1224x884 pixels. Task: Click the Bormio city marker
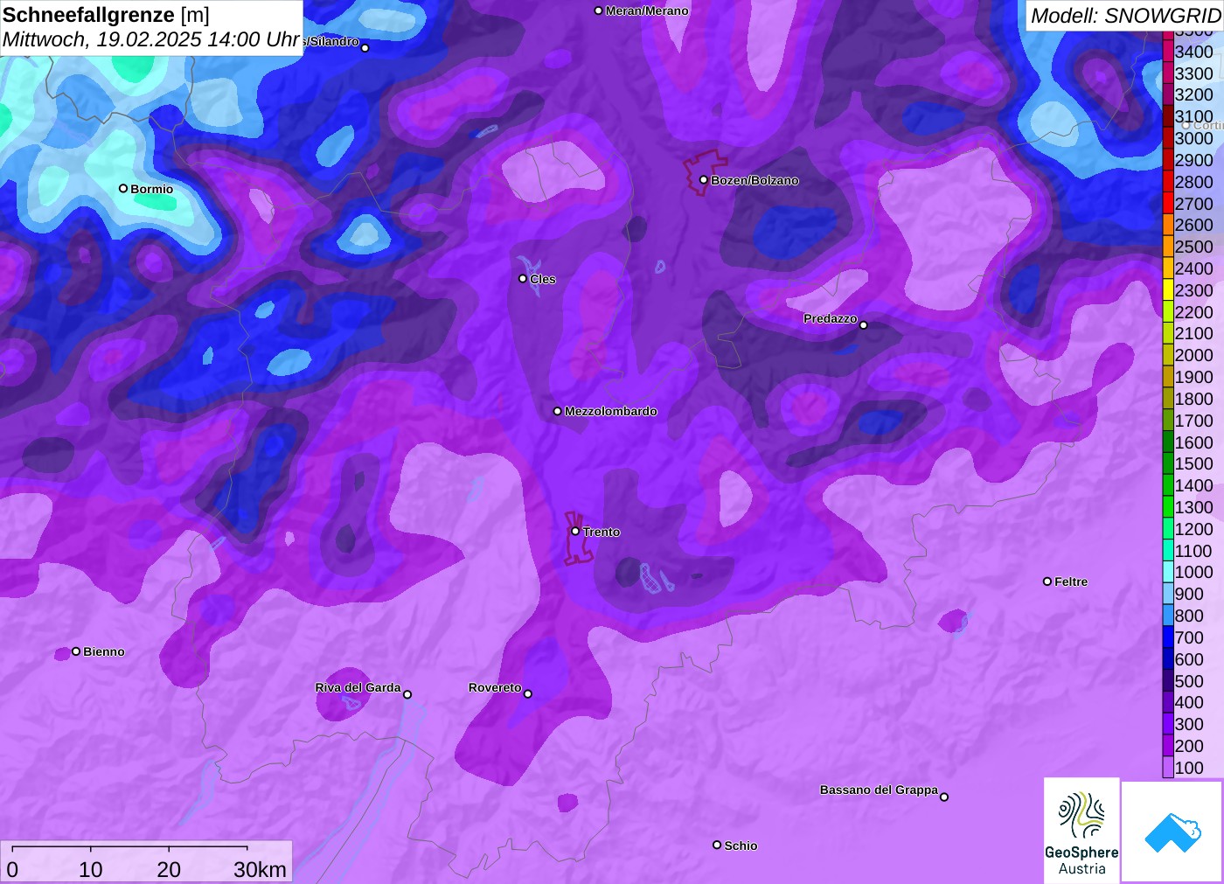123,188
